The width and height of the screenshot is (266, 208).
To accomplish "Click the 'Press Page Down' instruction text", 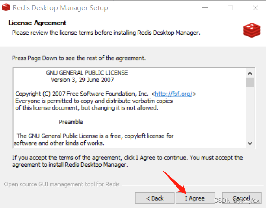I will (x=79, y=58).
